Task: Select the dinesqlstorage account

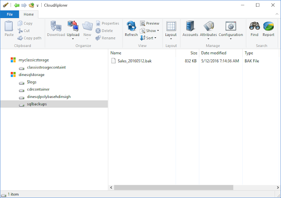Action: 32,75
